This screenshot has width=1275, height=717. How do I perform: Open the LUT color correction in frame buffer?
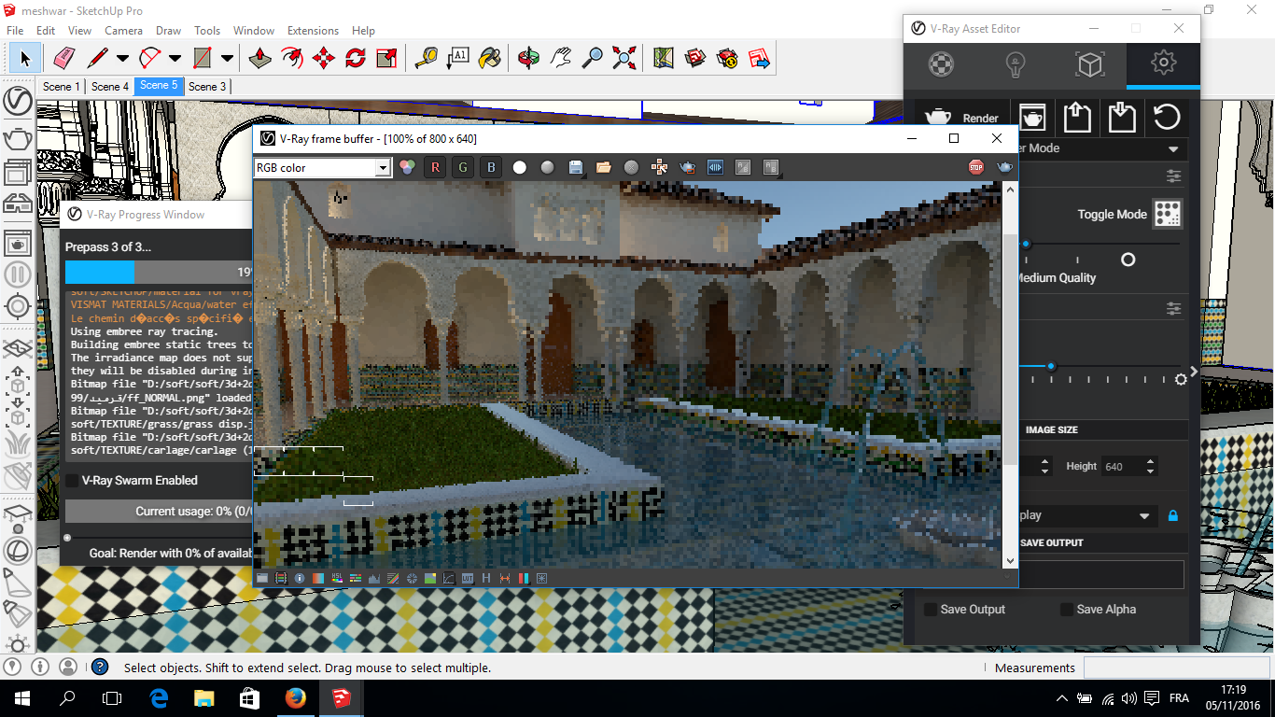click(468, 577)
